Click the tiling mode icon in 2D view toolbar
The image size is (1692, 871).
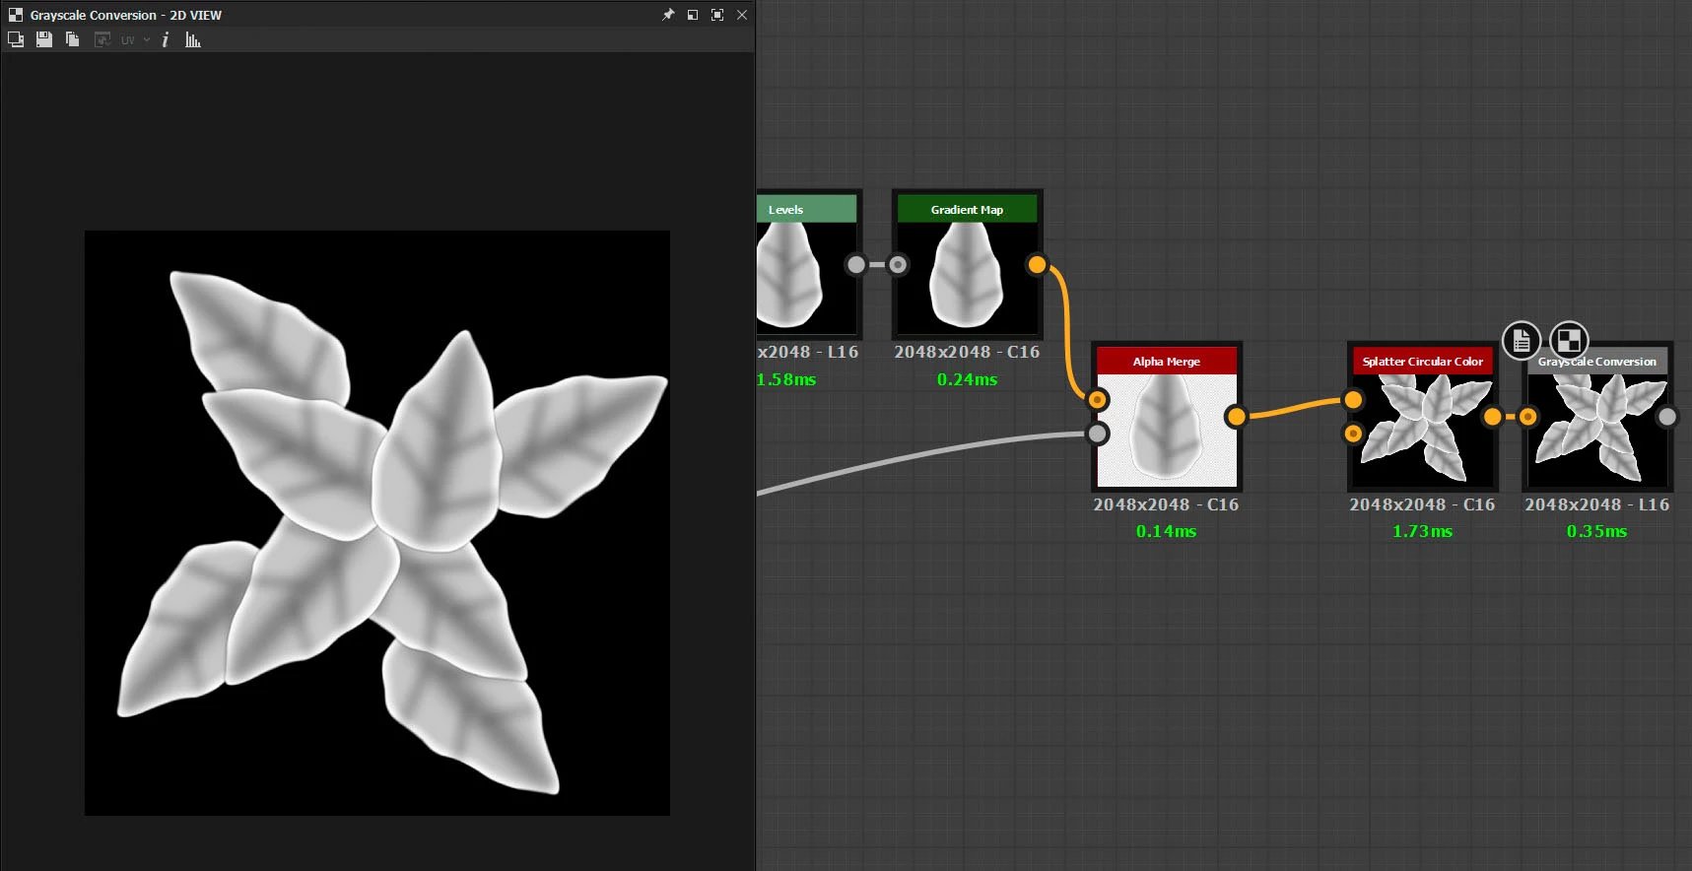(16, 39)
